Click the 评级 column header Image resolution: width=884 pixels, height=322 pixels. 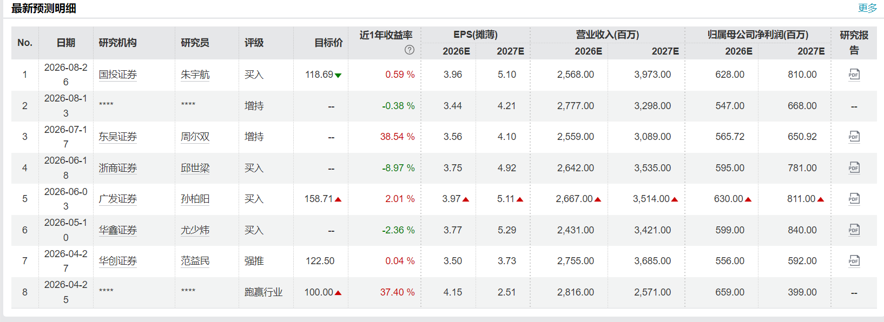click(x=254, y=43)
